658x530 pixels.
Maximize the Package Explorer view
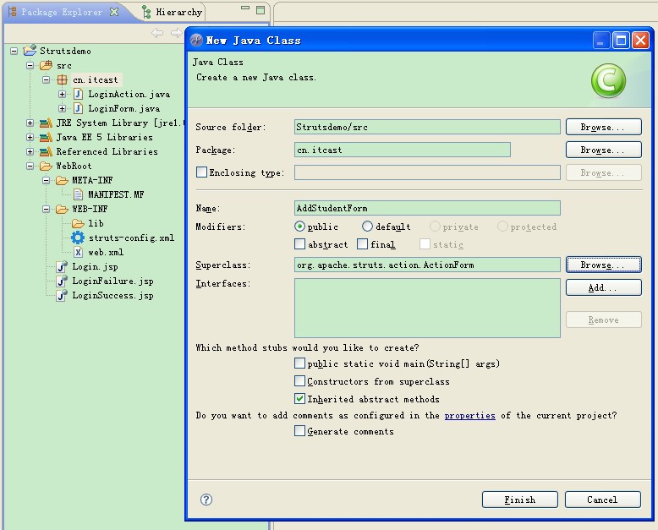coord(260,10)
